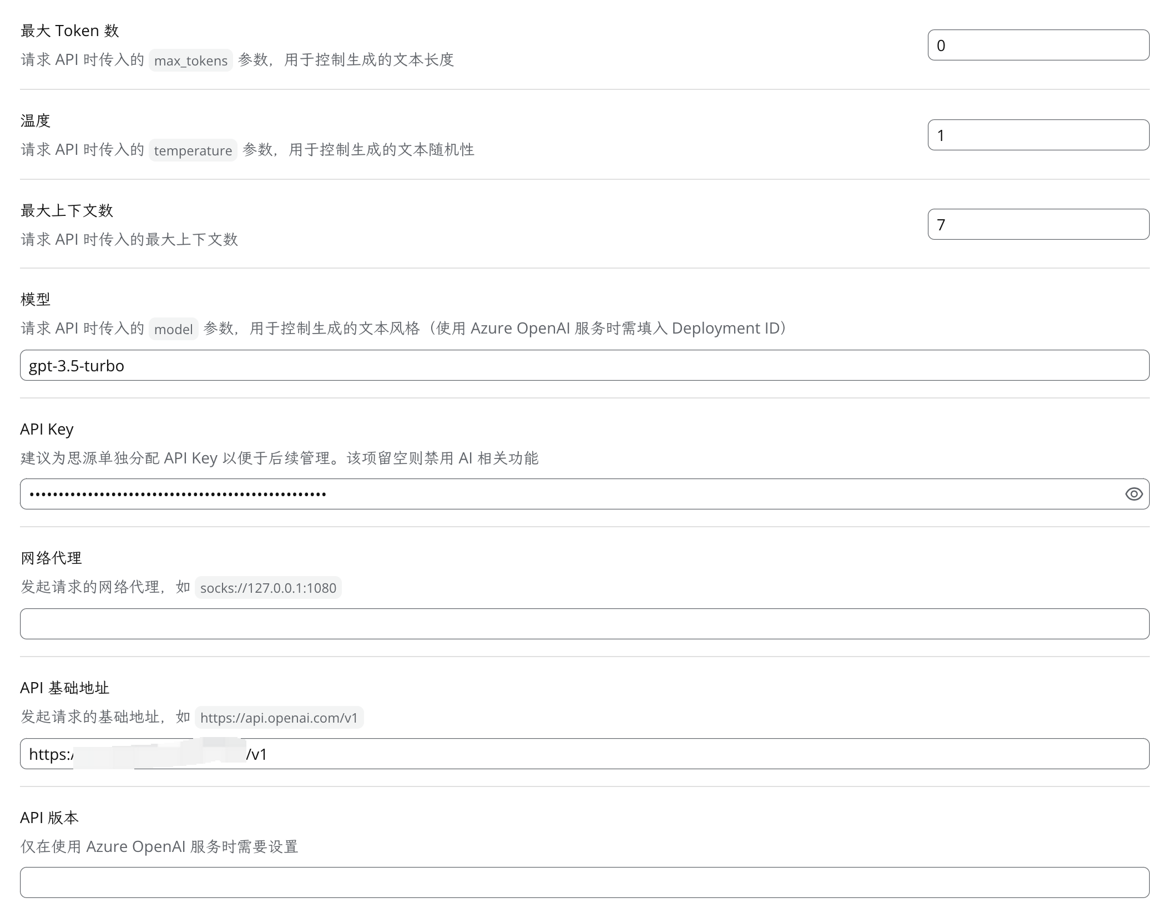Click the model field containing gpt-3.5-turbo
This screenshot has width=1172, height=908.
click(584, 365)
